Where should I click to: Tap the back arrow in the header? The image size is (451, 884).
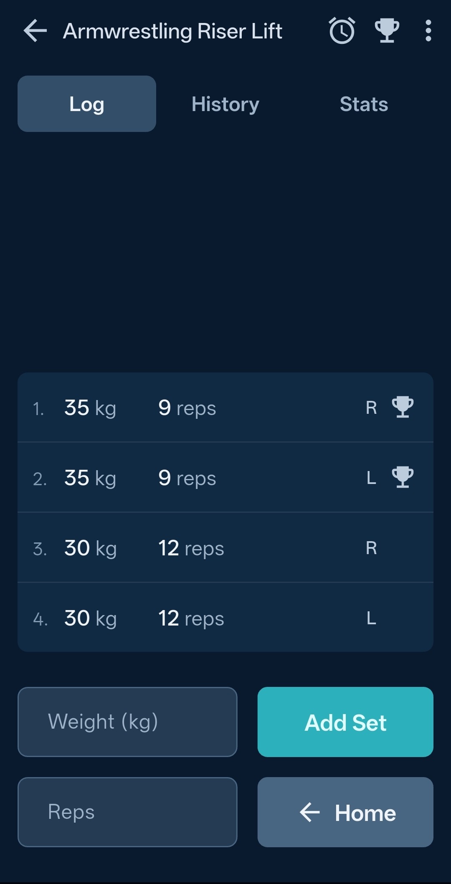tap(35, 31)
